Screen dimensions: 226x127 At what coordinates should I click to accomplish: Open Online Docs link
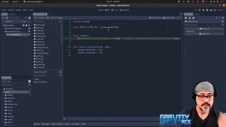[x=155, y=18]
